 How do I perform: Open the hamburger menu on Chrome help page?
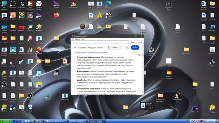tap(75, 47)
